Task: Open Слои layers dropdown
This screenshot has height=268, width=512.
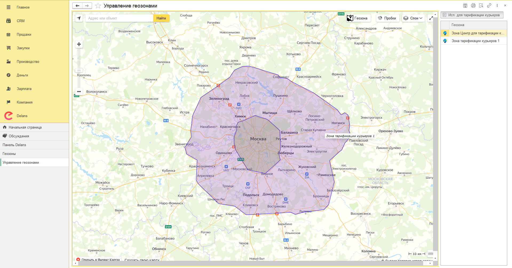Action: pos(413,18)
